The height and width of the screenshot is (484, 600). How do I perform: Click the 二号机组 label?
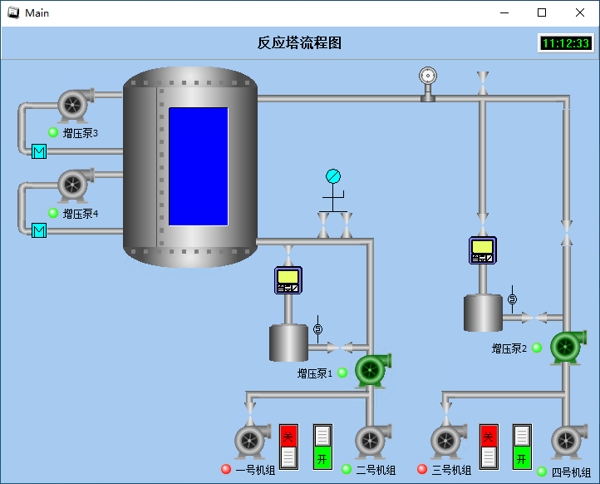[x=376, y=470]
